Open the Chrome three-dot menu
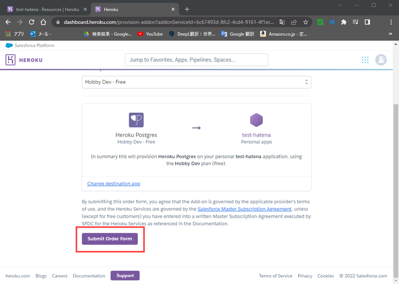This screenshot has height=284, width=399. tap(391, 22)
